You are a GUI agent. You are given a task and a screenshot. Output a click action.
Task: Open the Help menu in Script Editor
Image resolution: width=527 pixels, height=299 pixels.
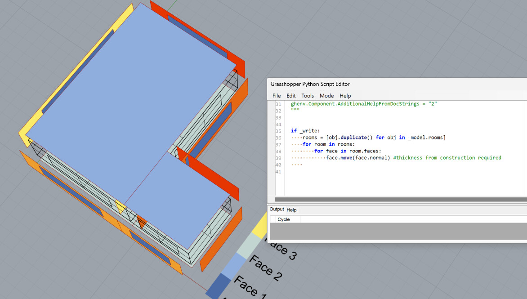tap(345, 96)
